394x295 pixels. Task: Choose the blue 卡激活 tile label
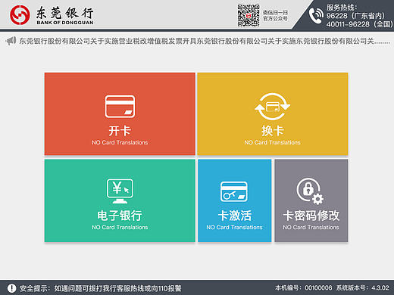(235, 216)
